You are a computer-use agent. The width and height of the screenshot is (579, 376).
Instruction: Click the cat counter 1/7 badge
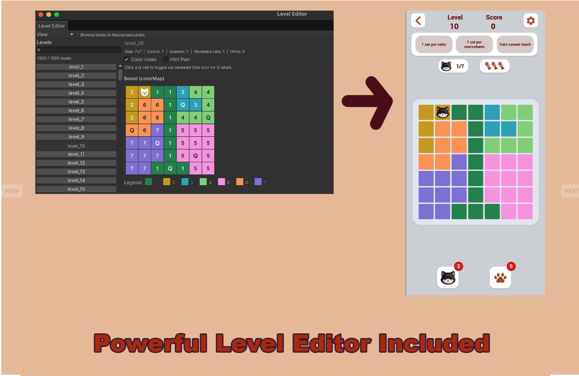[453, 66]
